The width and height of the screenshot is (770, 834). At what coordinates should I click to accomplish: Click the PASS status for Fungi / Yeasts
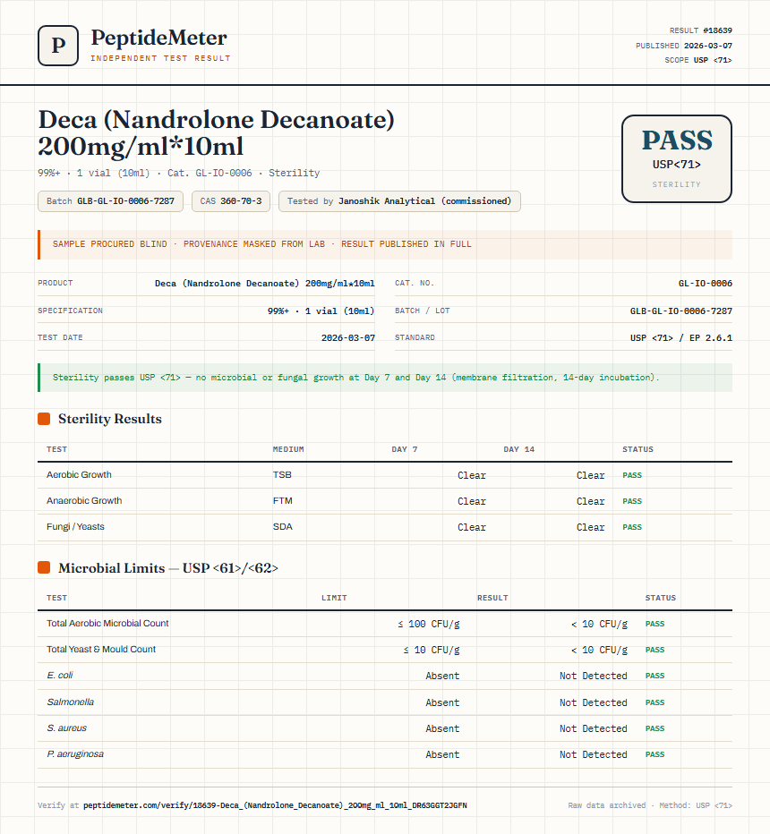click(x=632, y=528)
